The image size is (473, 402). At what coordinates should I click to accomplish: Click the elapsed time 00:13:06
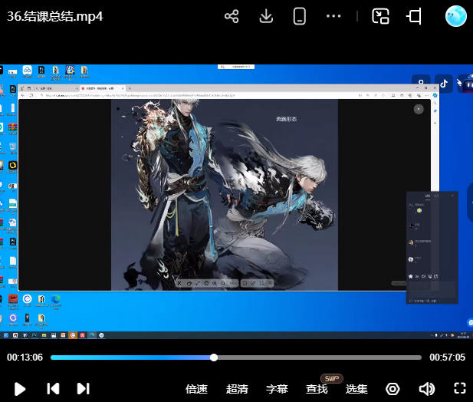(25, 358)
